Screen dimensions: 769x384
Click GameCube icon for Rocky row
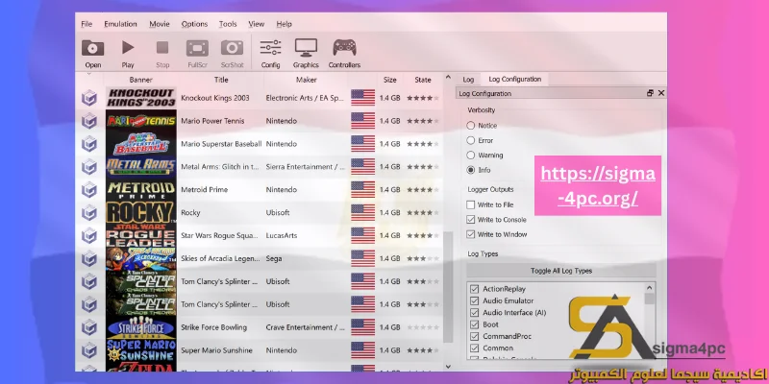[x=88, y=212]
